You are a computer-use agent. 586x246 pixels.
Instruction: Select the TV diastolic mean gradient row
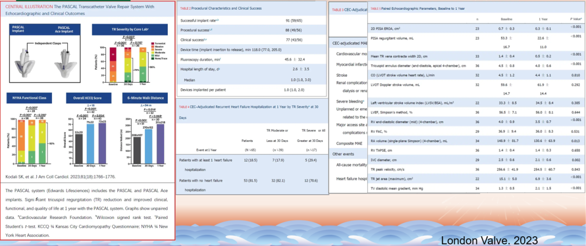pyautogui.click(x=475, y=189)
